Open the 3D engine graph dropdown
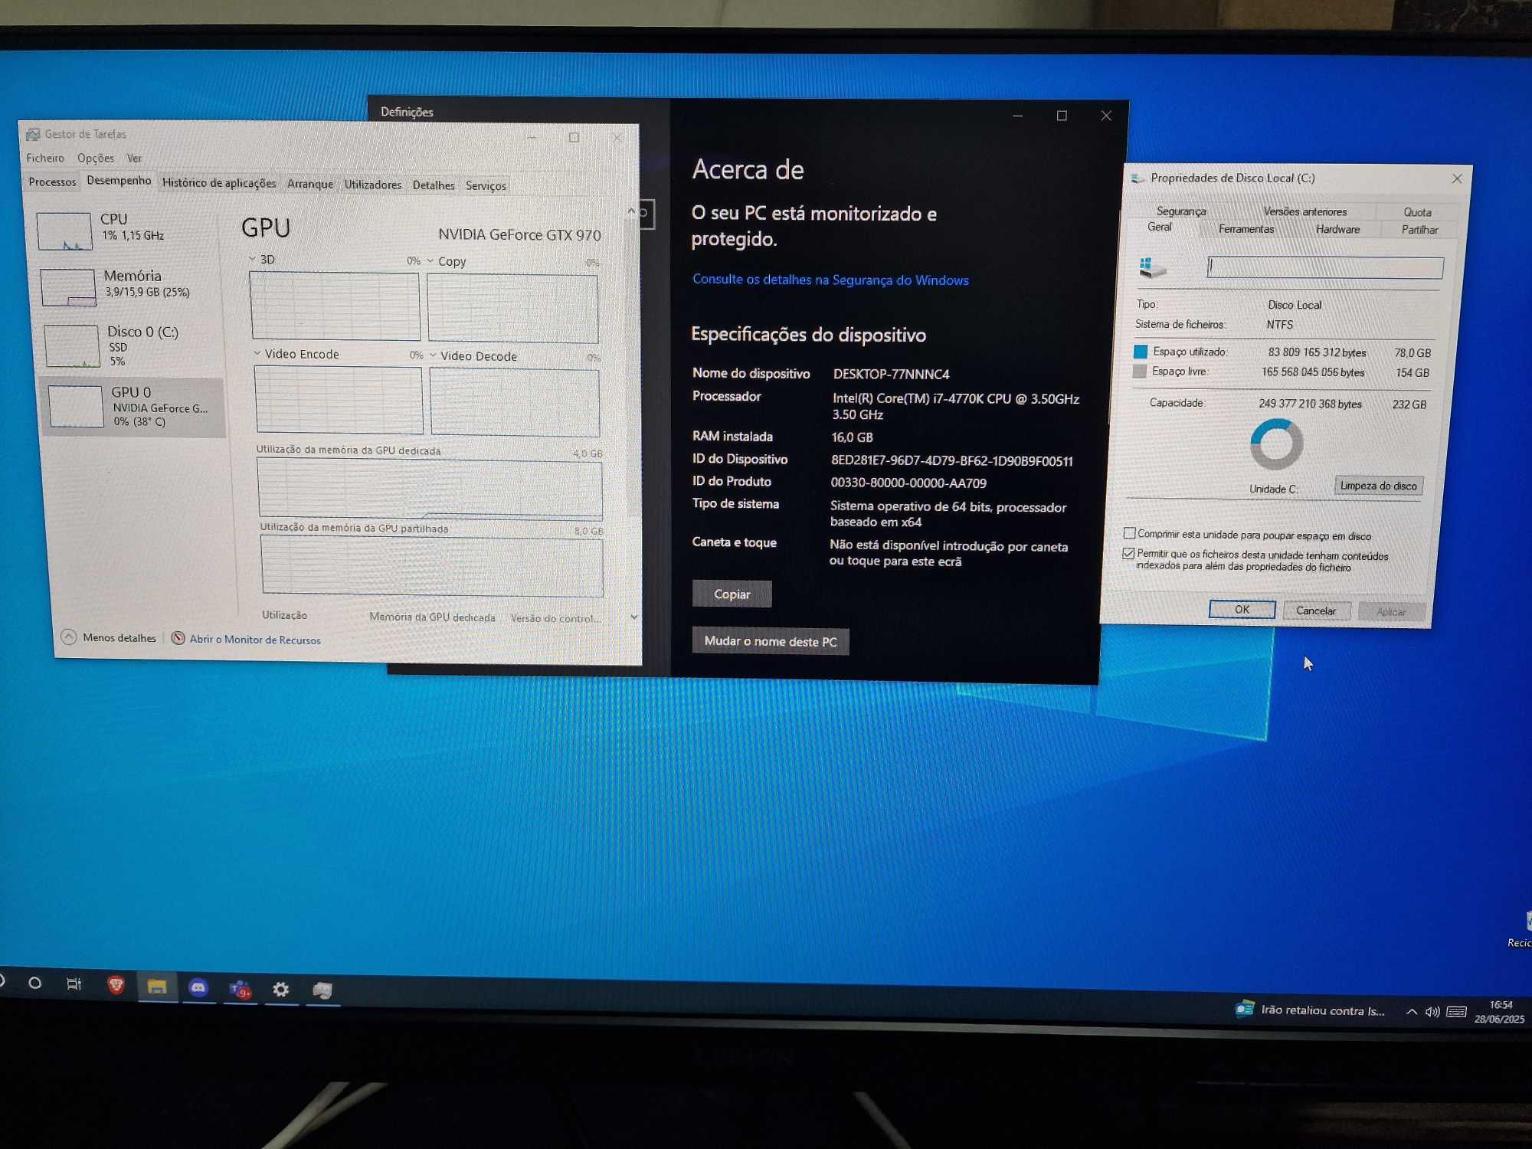This screenshot has width=1532, height=1149. pos(252,259)
